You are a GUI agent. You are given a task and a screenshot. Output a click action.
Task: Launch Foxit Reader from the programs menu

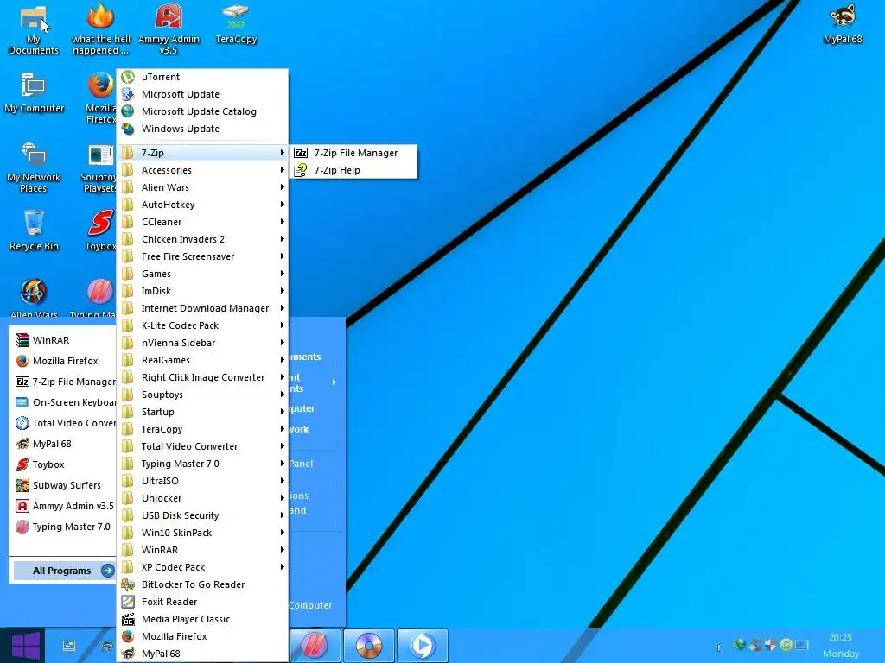click(202, 602)
